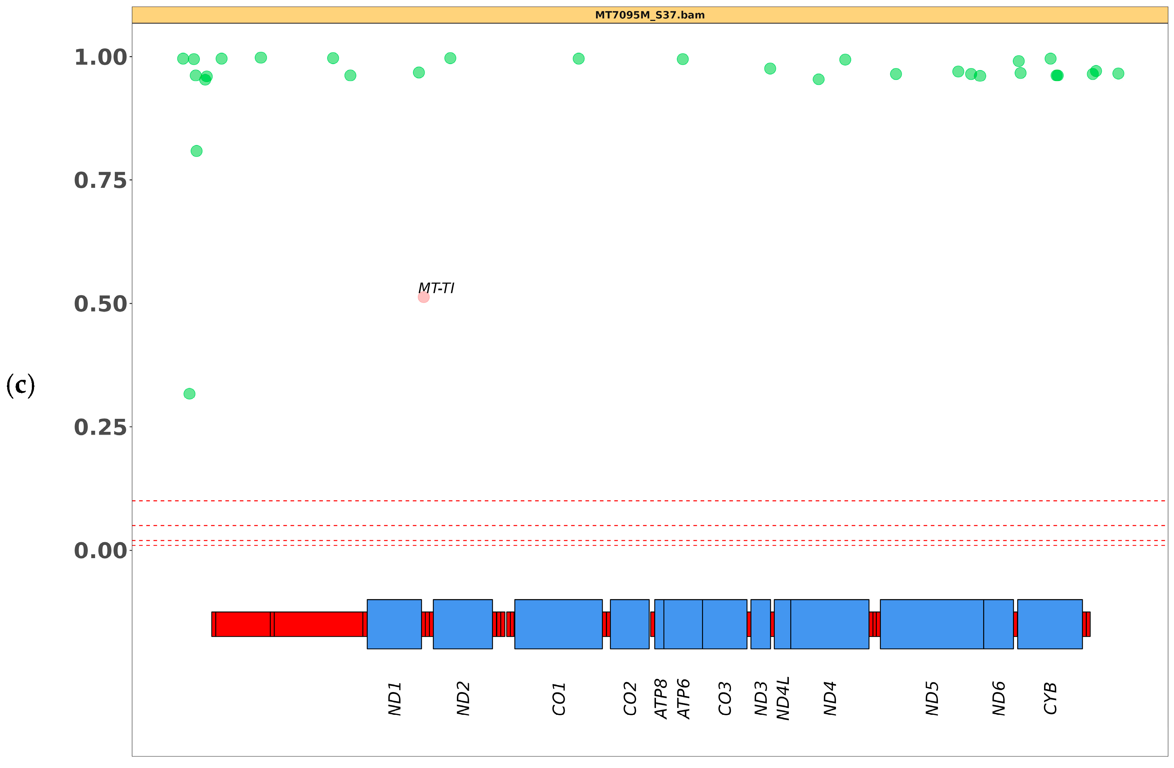Click the panel label (c)

pyautogui.click(x=20, y=386)
